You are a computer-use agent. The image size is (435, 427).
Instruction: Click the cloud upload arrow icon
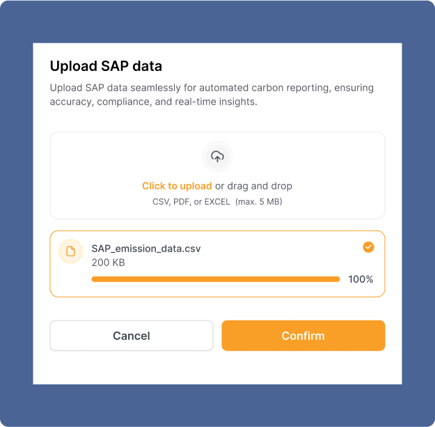point(217,157)
